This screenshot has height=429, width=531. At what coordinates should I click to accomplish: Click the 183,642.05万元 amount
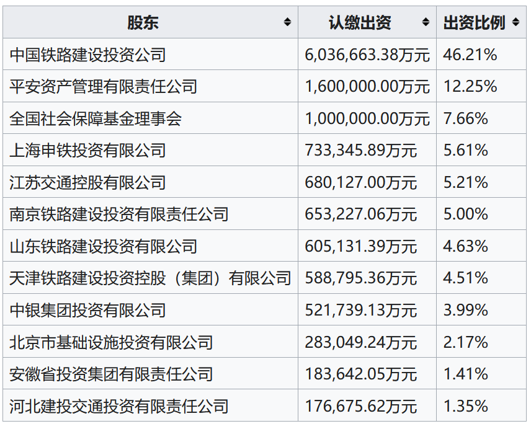pos(360,374)
